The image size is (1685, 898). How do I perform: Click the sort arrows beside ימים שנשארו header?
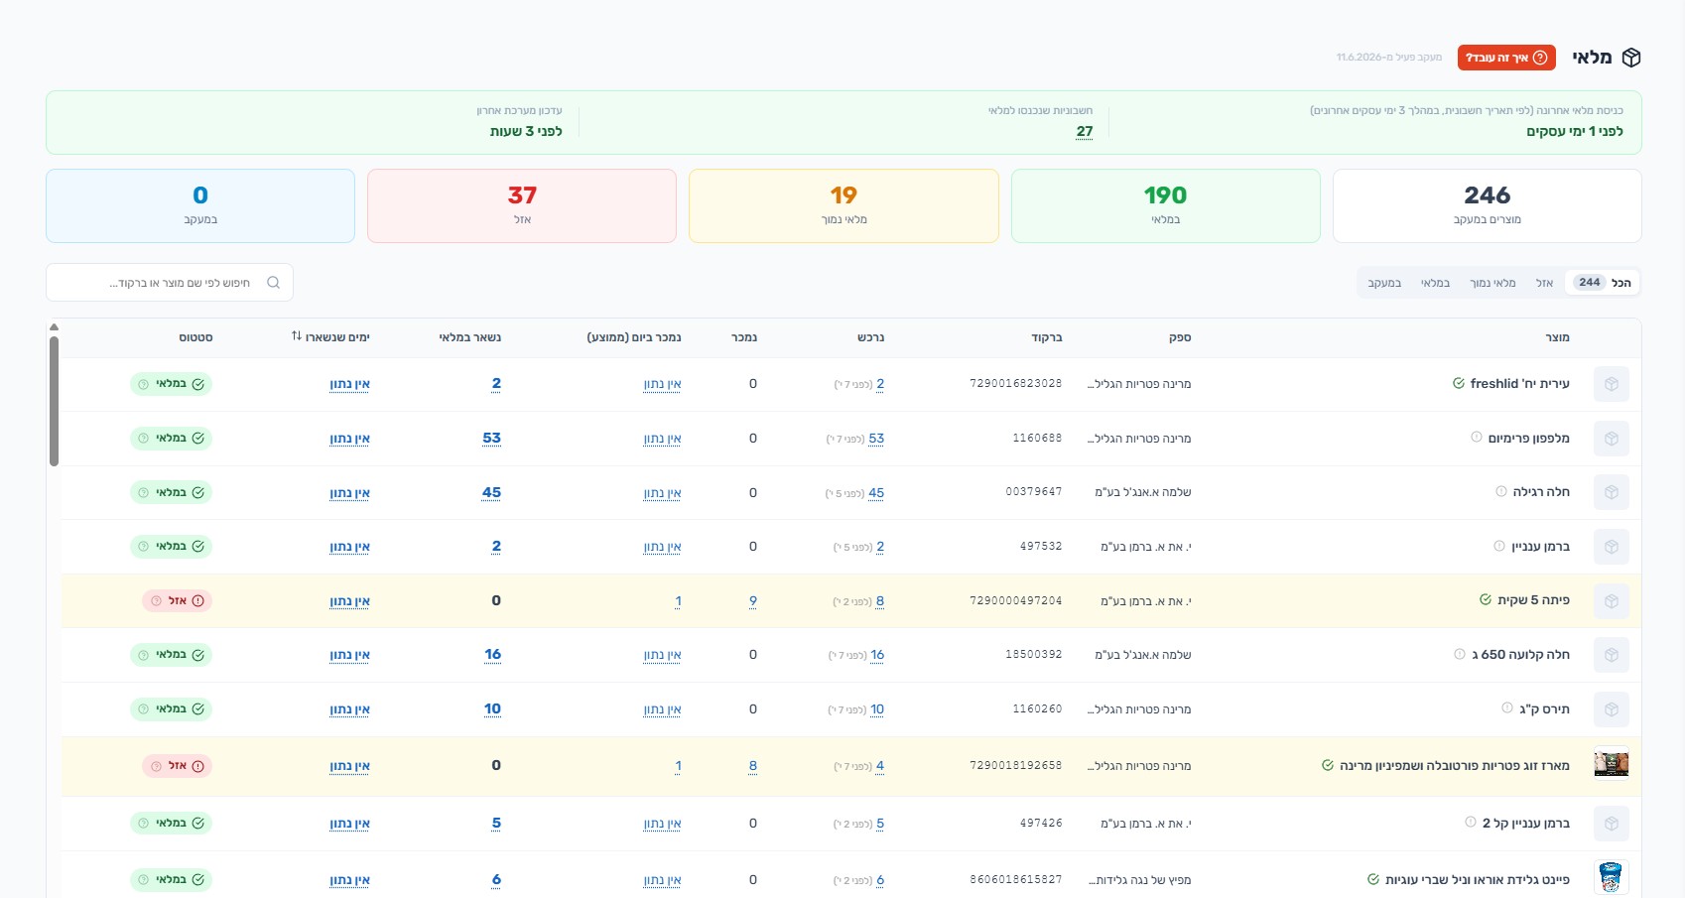pos(296,336)
